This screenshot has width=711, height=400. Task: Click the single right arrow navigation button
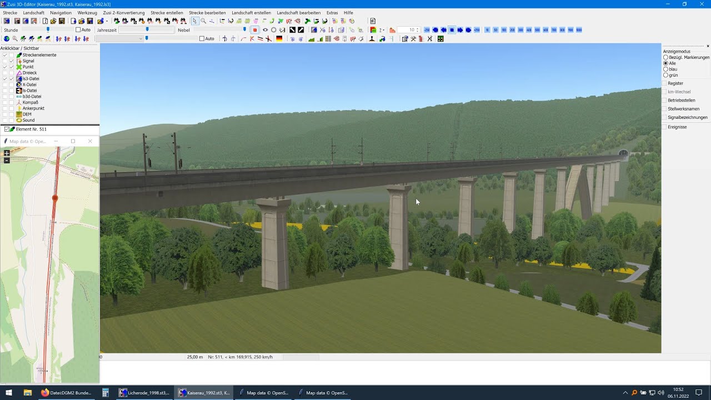pyautogui.click(x=460, y=30)
